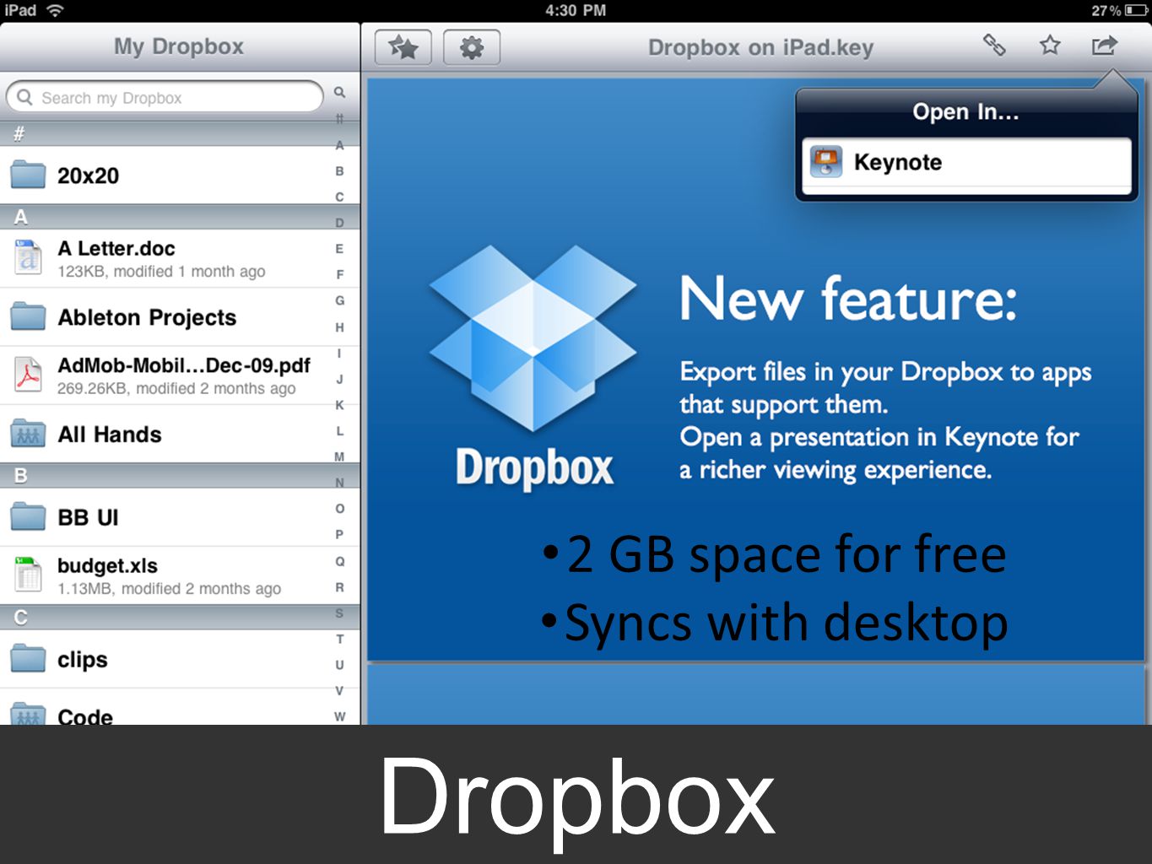
Task: Tap the Dropbox logo in presentation preview
Action: pos(533,367)
